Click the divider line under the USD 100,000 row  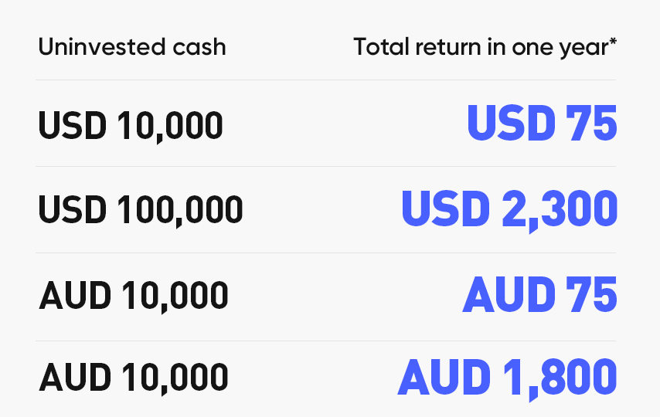coord(326,253)
